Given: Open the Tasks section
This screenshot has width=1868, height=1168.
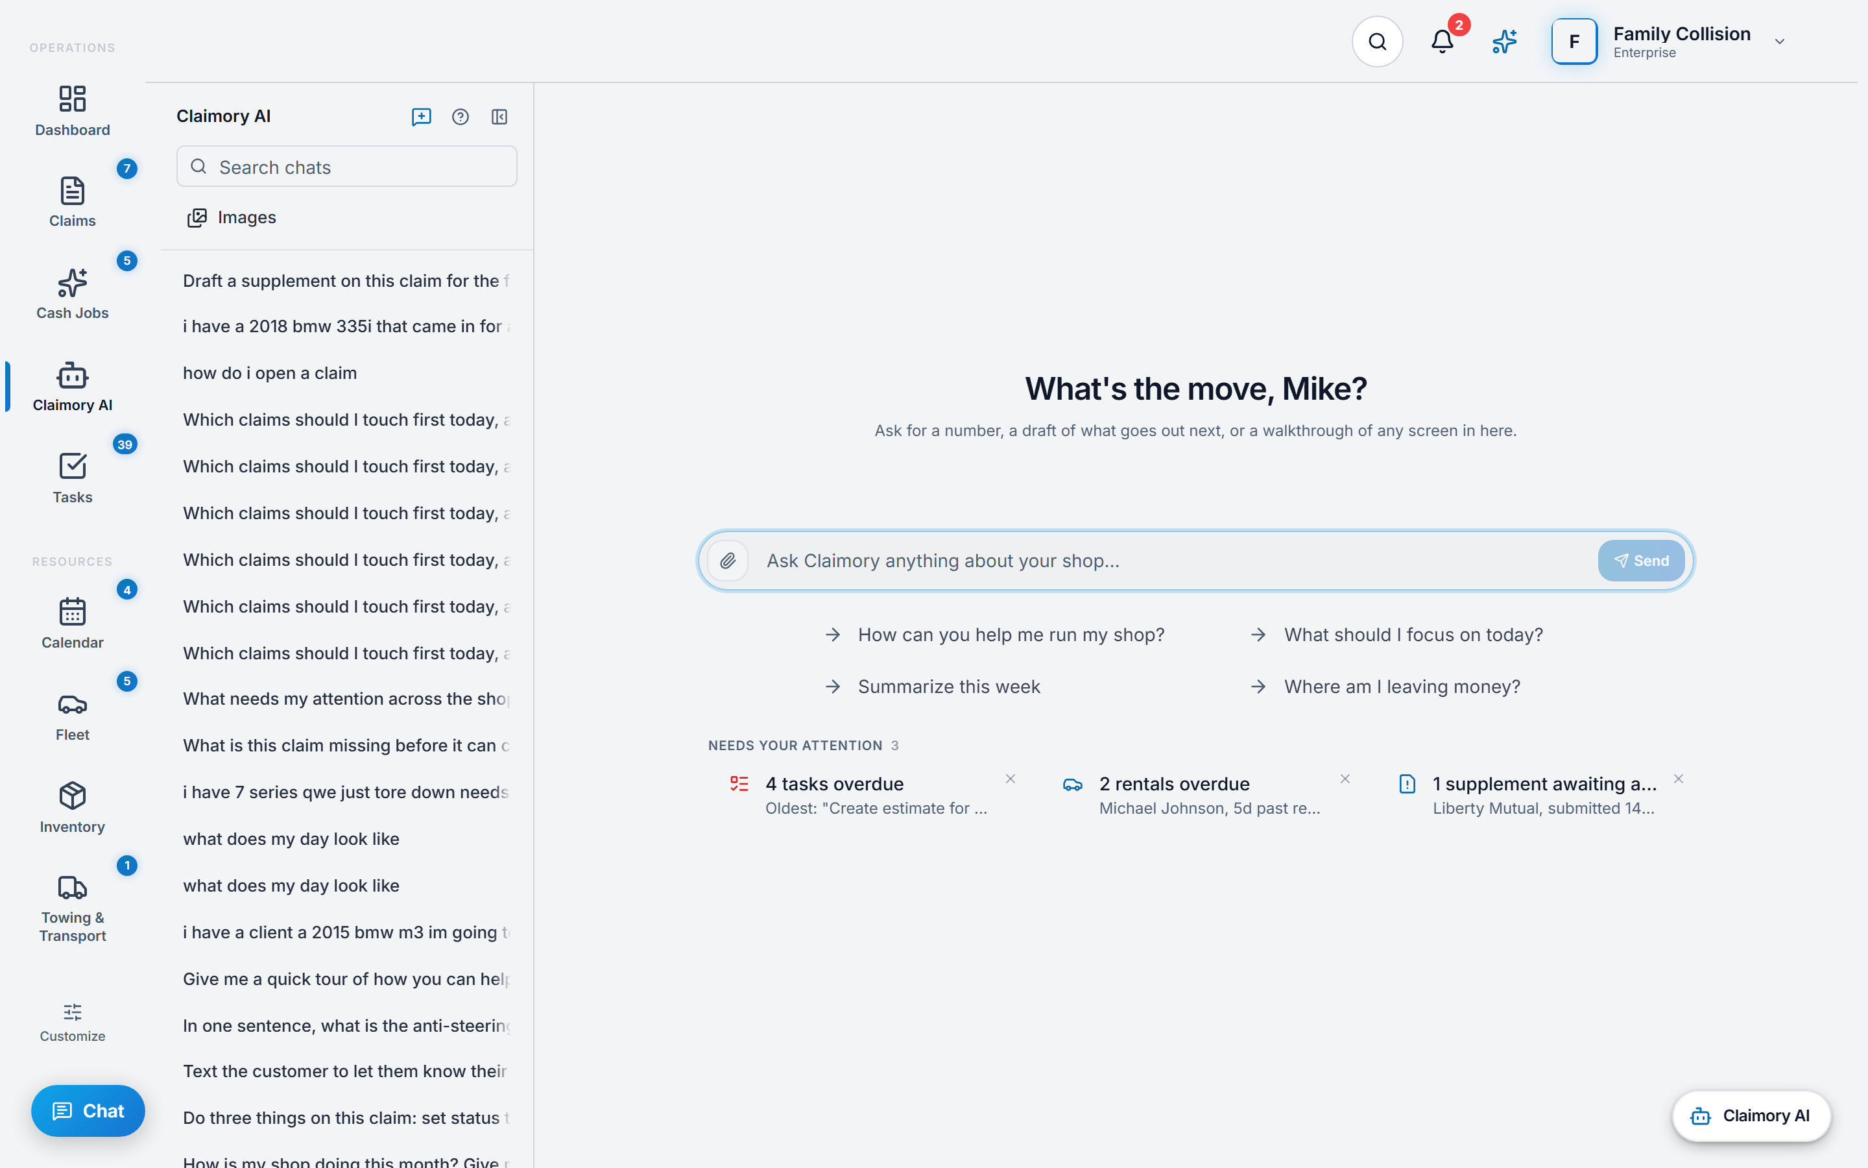Looking at the screenshot, I should coord(73,478).
